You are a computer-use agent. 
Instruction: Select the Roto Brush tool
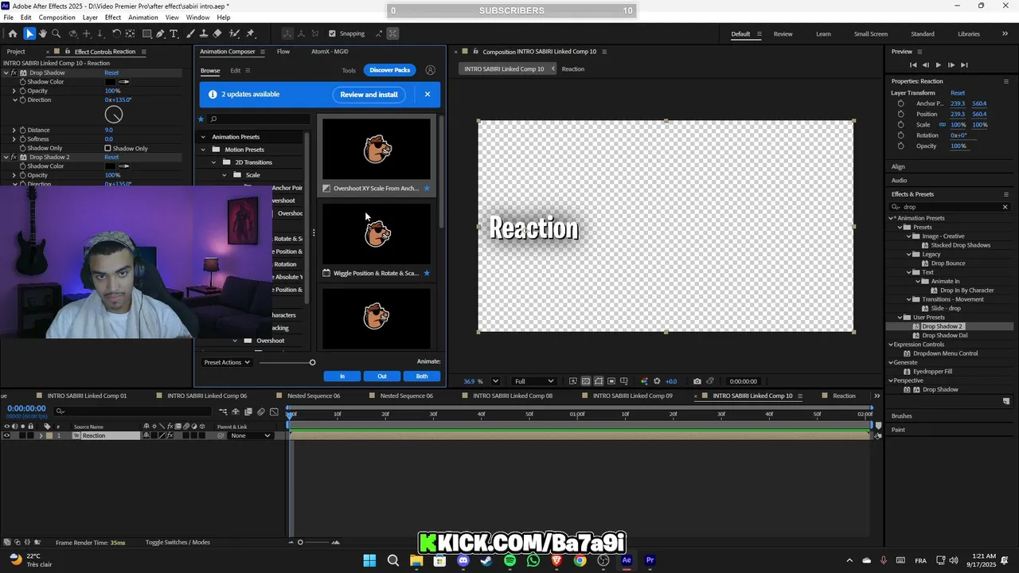[x=234, y=33]
